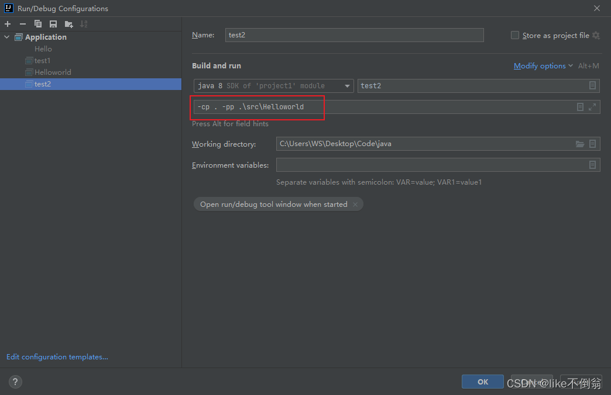
Task: Create new folder for configurations
Action: 68,24
